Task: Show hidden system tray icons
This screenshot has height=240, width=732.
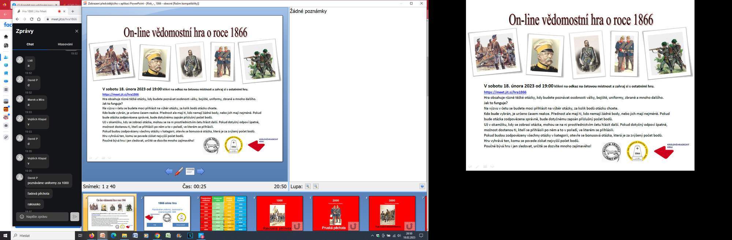Action: click(x=372, y=236)
